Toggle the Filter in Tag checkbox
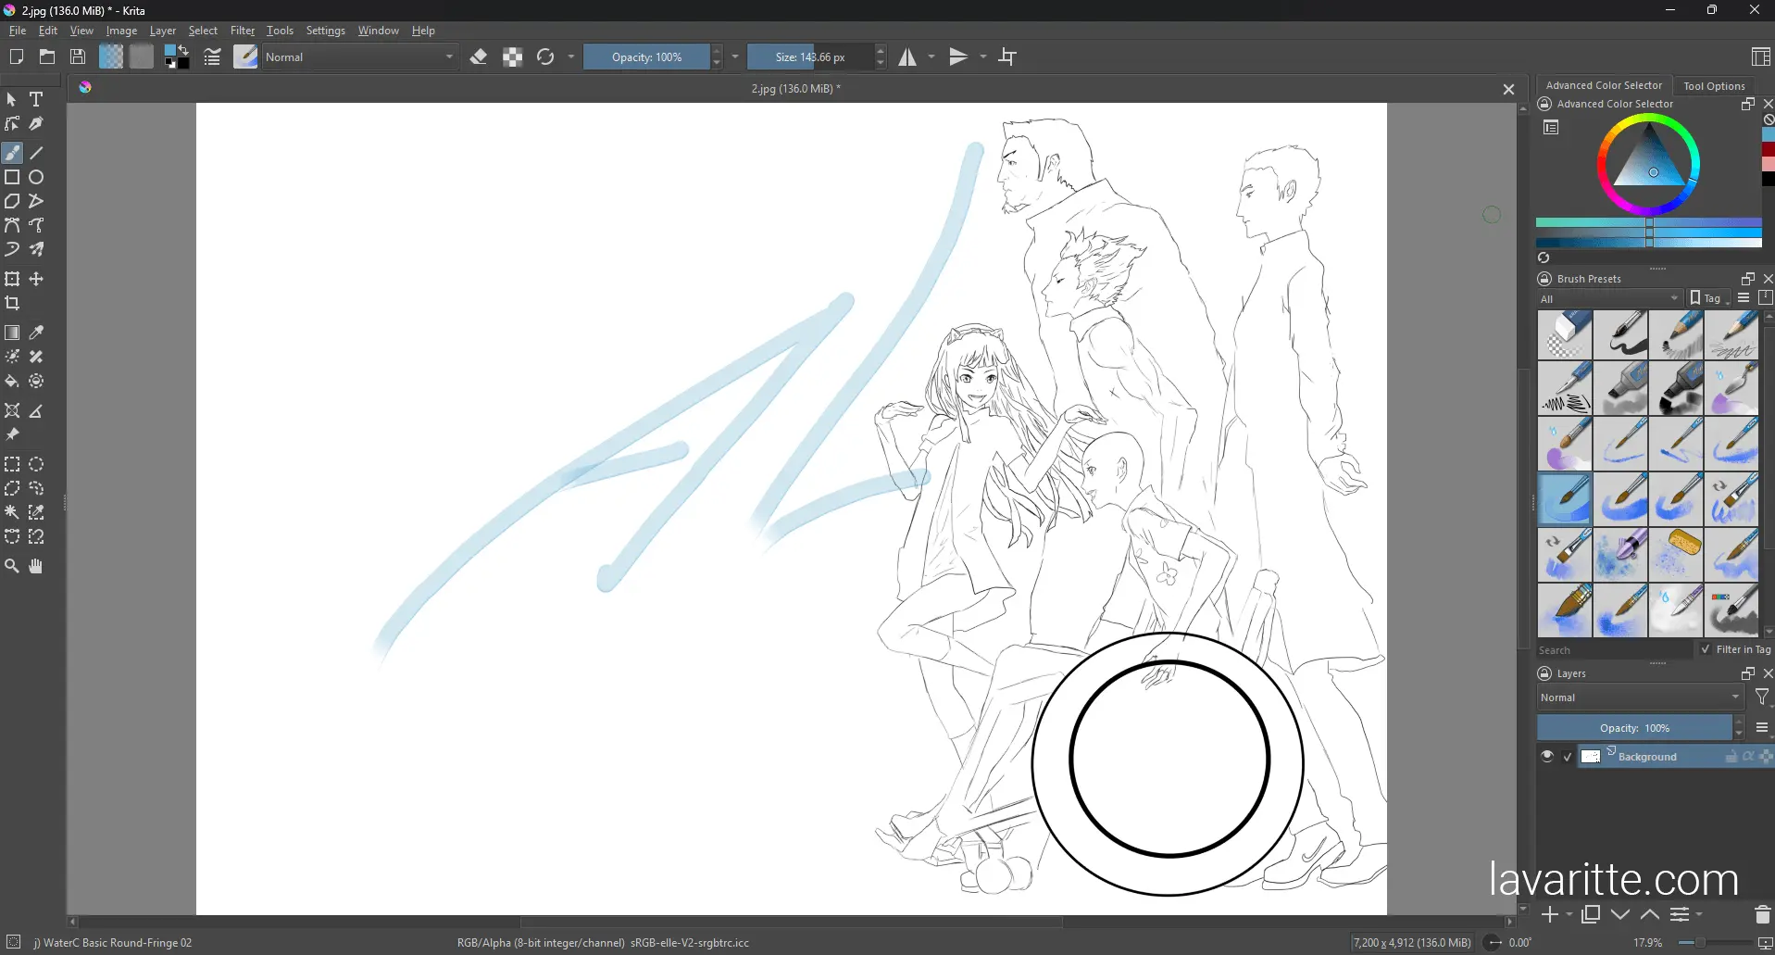The width and height of the screenshot is (1775, 955). point(1706,649)
